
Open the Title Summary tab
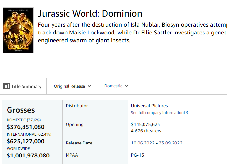tap(23, 86)
